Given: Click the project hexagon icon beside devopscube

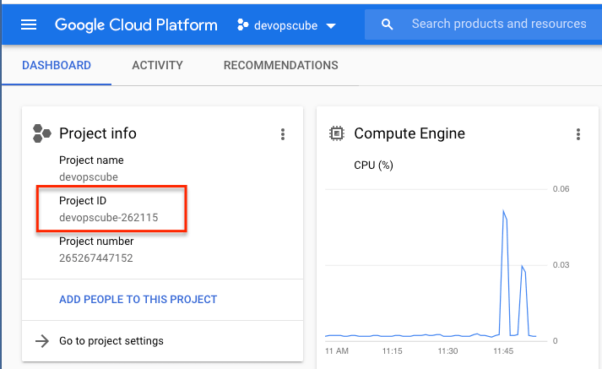Looking at the screenshot, I should (242, 25).
